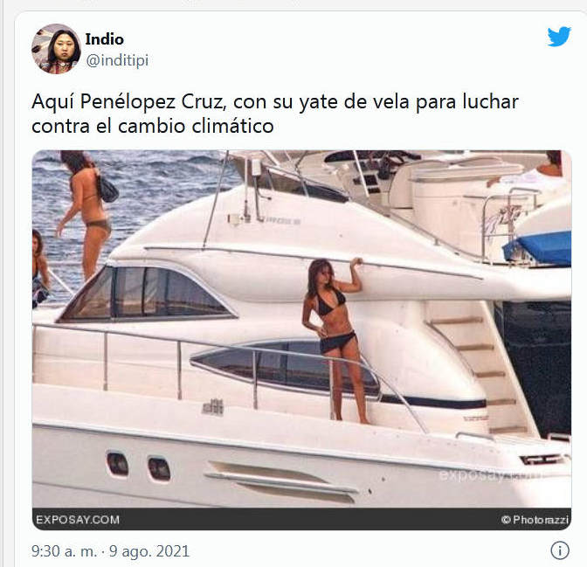Click the 9:30 a. m. timestamp
Viewport: 587px width, 567px height.
coord(64,551)
